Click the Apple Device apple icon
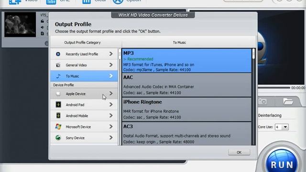The width and height of the screenshot is (306, 172). (58, 94)
